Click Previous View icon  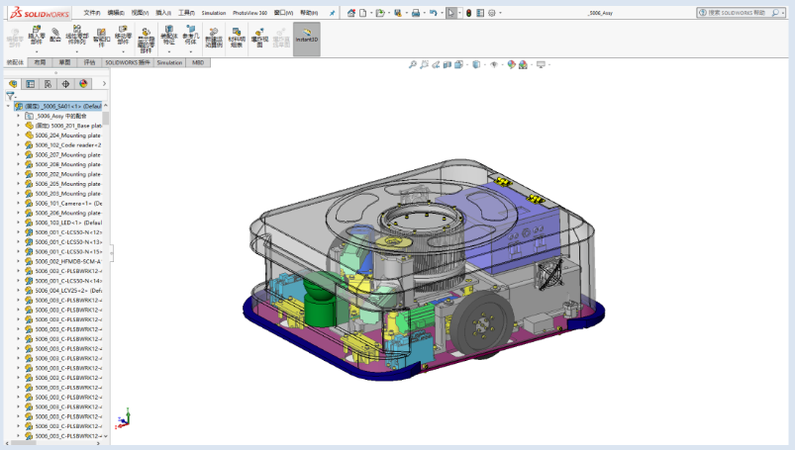(436, 64)
